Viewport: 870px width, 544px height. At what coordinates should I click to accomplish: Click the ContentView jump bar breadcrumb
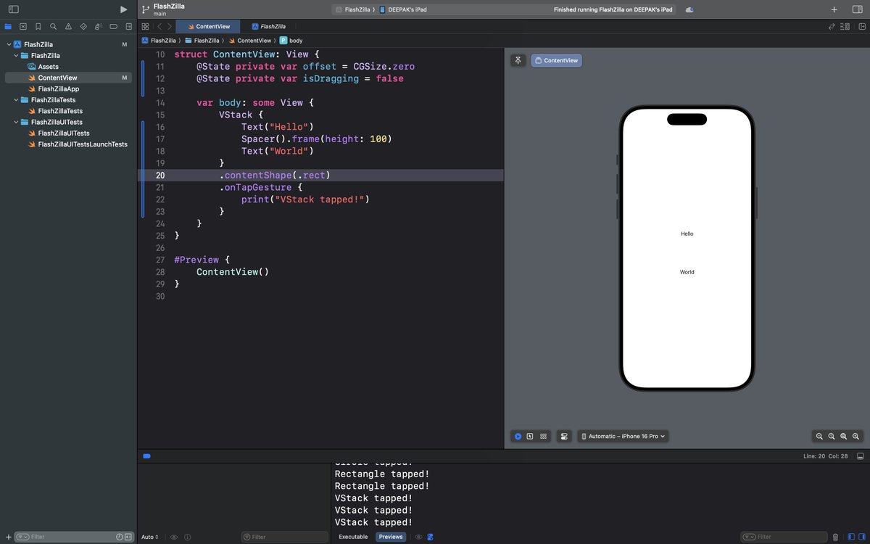251,41
